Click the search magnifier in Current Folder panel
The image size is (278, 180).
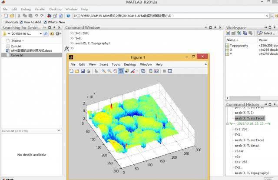[x=46, y=33]
